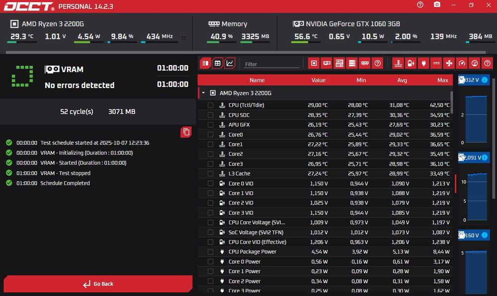Click the '52 cycle(s)' counter

tap(77, 111)
